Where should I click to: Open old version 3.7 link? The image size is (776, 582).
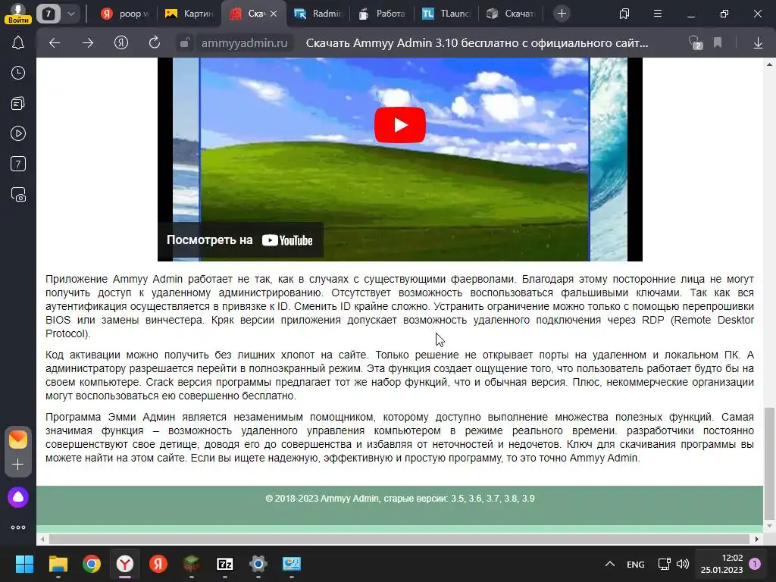(x=493, y=499)
